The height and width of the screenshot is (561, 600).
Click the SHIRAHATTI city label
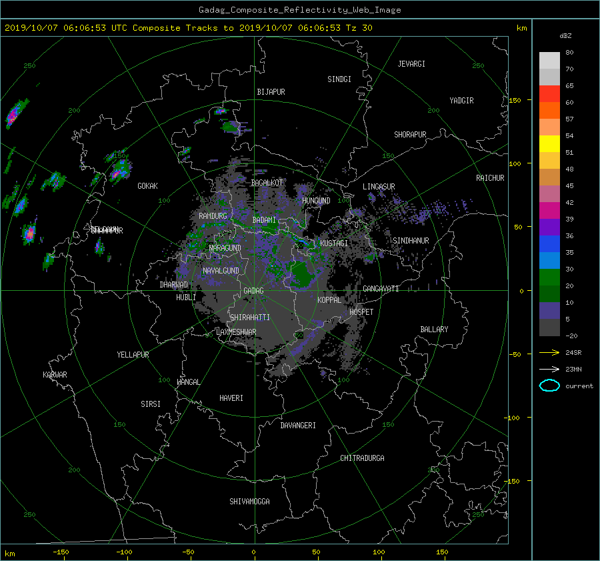[250, 318]
